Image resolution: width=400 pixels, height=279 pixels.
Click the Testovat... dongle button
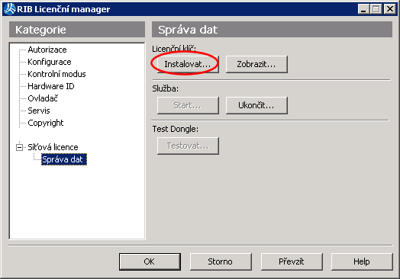188,146
